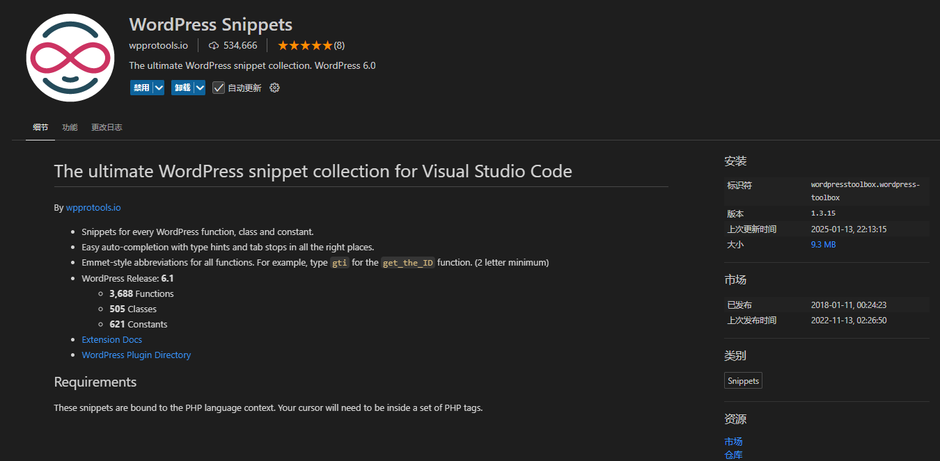Select the Snippets category tag

[743, 381]
